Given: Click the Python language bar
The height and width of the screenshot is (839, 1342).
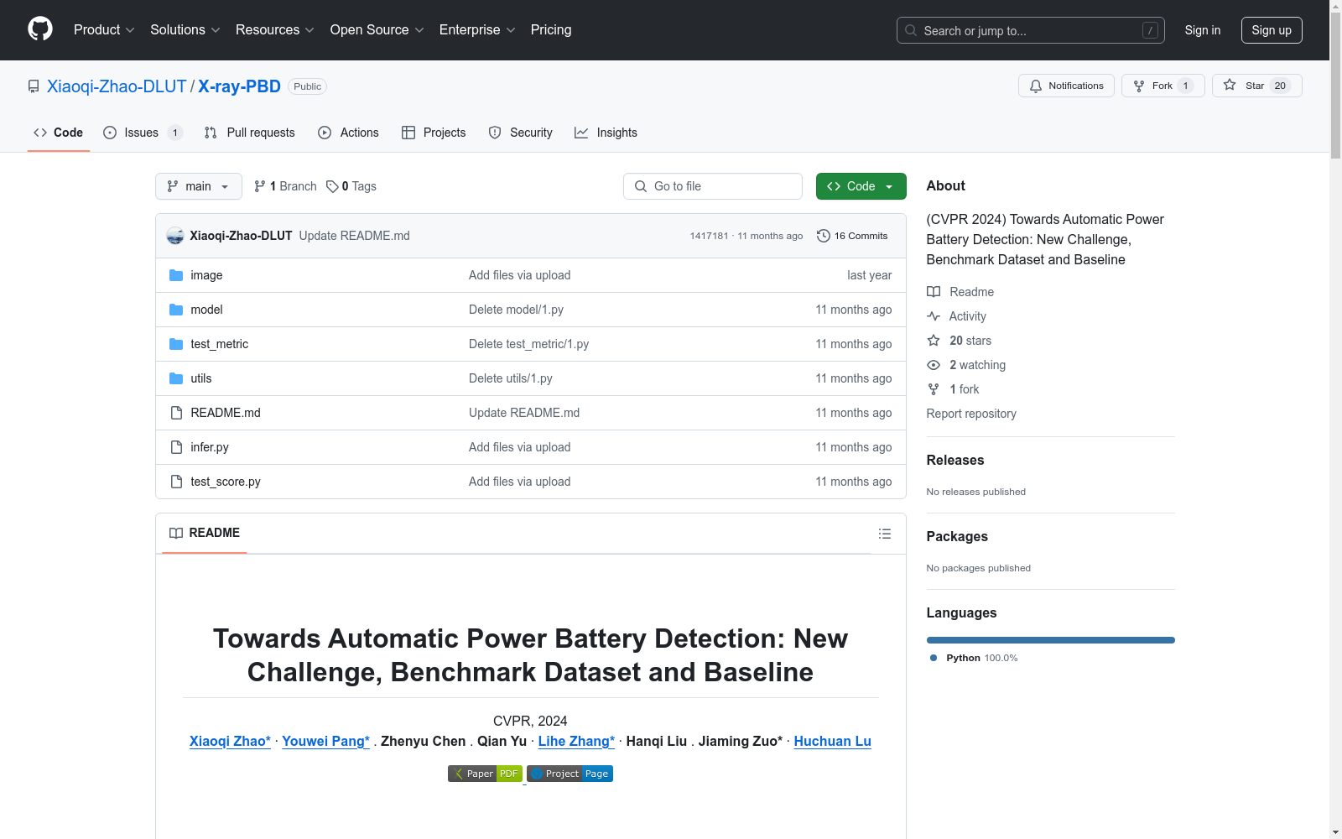Looking at the screenshot, I should click(1051, 640).
